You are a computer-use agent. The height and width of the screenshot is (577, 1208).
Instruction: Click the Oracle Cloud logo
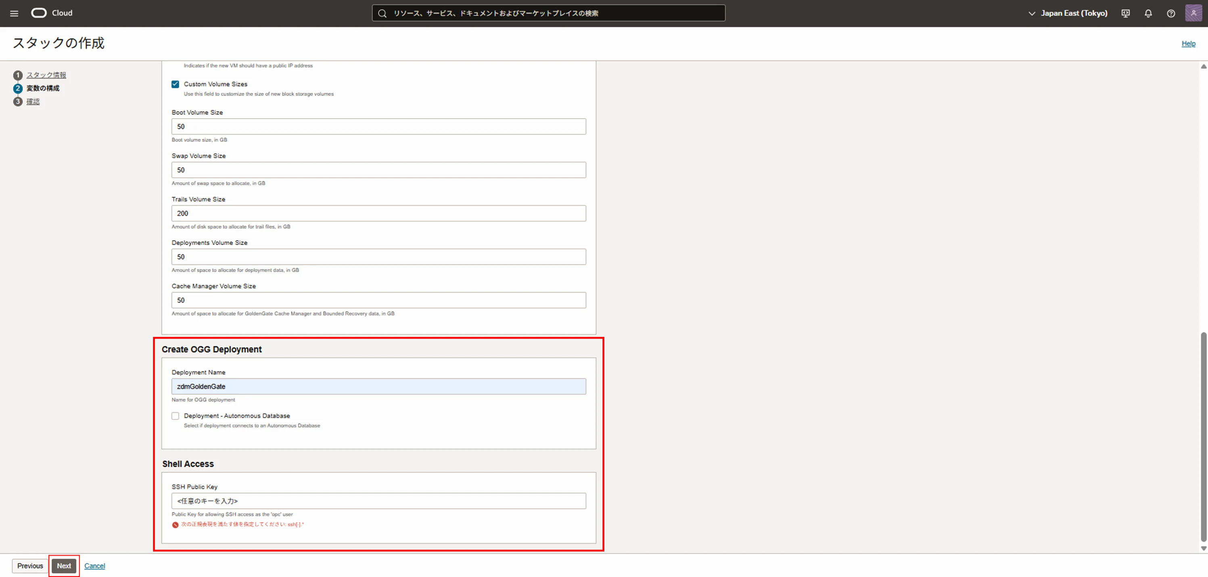(52, 13)
